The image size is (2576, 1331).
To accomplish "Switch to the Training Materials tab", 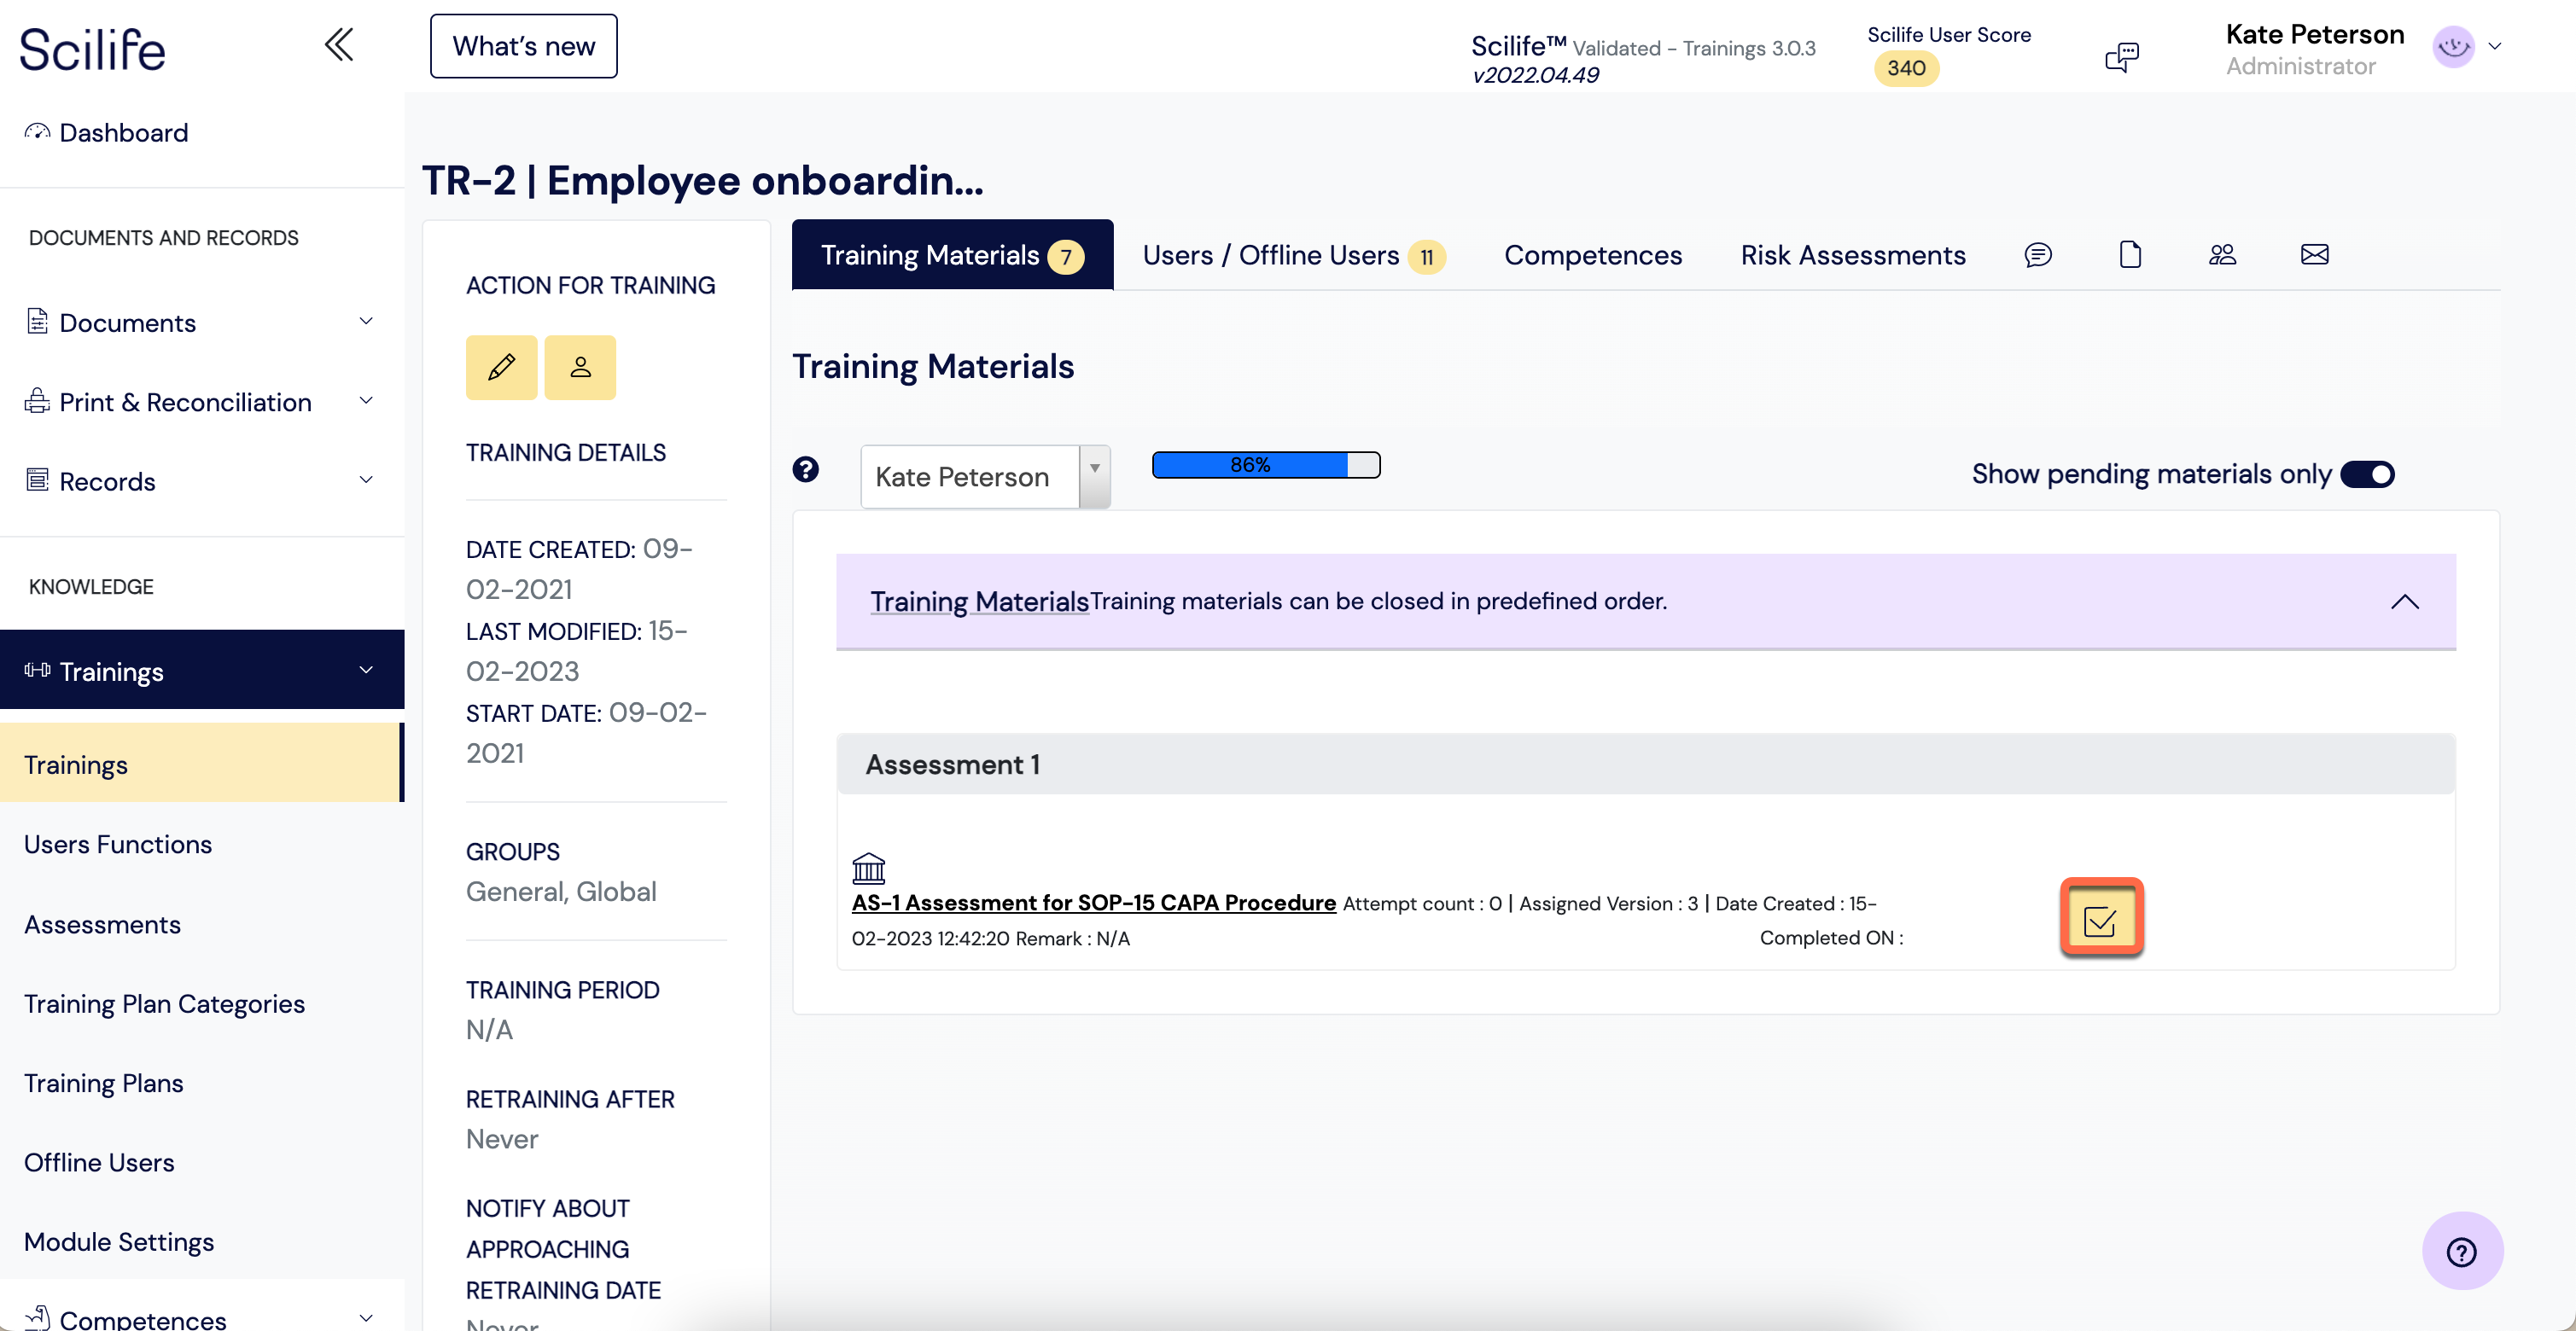I will coord(952,255).
